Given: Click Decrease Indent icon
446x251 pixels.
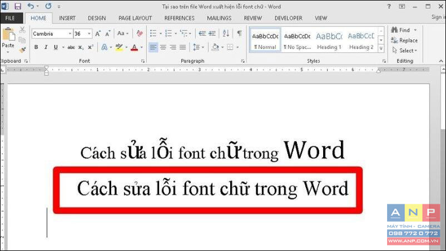Looking at the screenshot, I should coord(202,33).
